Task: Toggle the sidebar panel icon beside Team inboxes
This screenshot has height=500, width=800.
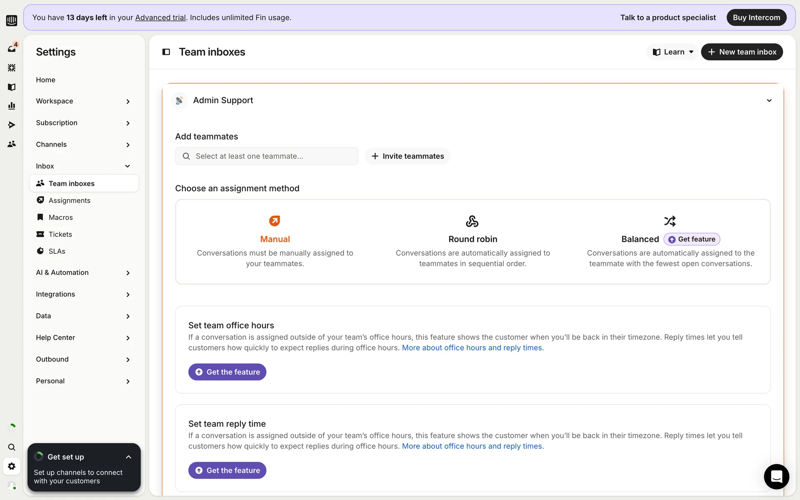Action: [166, 52]
